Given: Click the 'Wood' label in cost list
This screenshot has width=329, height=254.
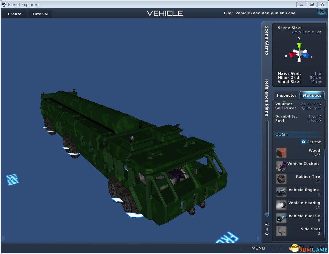Looking at the screenshot, I should pyautogui.click(x=314, y=150).
